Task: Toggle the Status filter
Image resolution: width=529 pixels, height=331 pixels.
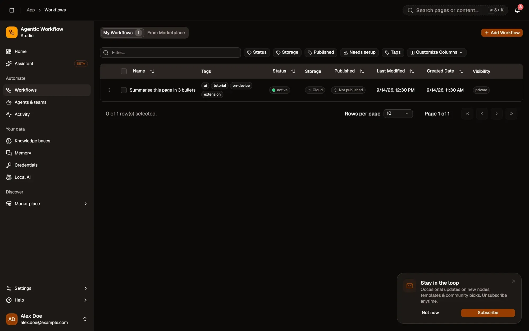Action: click(257, 52)
